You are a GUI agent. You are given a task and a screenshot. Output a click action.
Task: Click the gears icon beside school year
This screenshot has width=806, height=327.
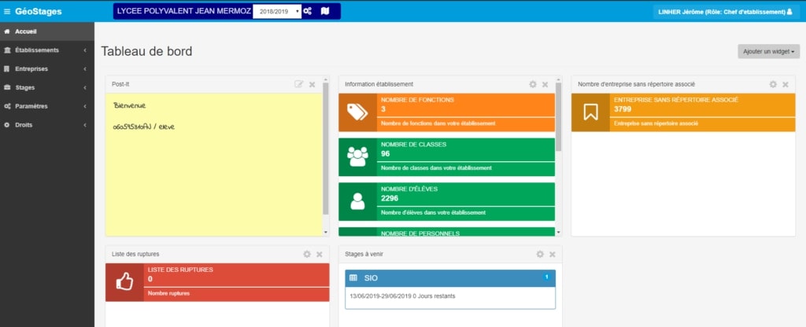[x=308, y=11]
